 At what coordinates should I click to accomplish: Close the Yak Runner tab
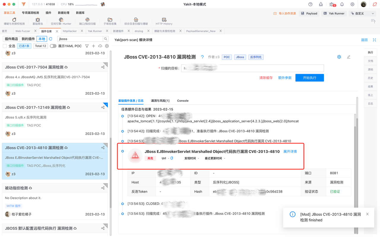click(x=107, y=31)
